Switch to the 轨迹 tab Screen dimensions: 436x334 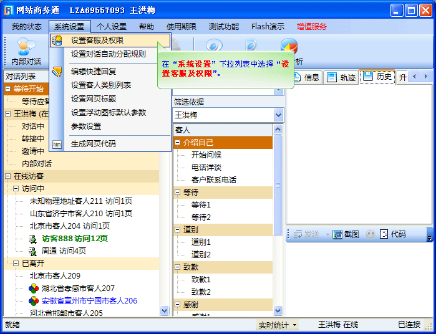click(x=341, y=77)
